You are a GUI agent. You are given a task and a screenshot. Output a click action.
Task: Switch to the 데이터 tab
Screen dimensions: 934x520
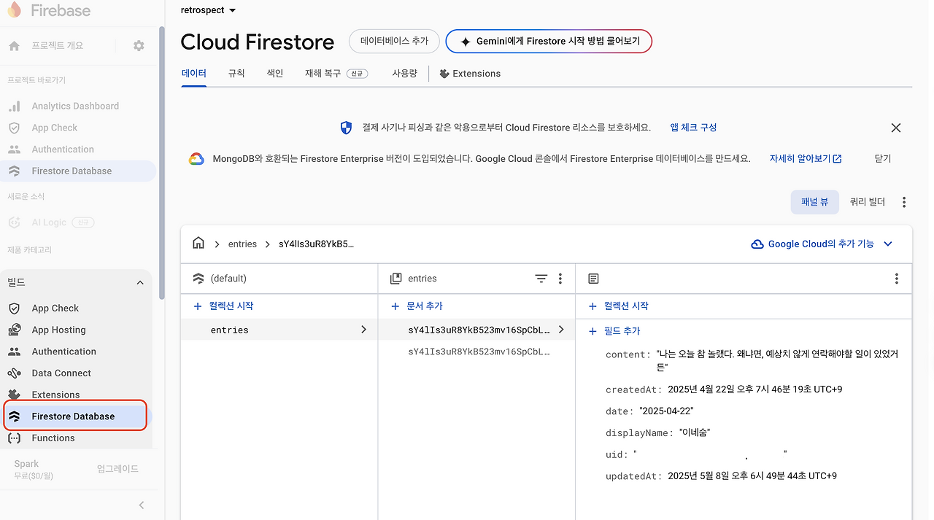tap(194, 74)
